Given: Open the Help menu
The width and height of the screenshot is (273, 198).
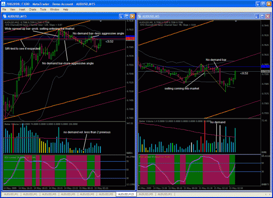Looking at the screenshot, I should coord(66,10).
